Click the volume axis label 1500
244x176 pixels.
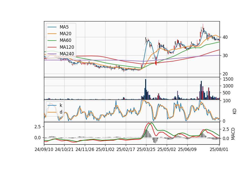pos(228,79)
